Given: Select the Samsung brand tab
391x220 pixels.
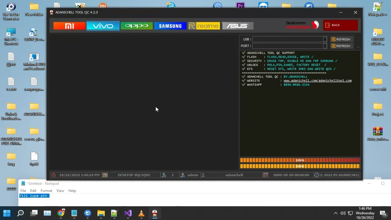Looking at the screenshot, I should [170, 26].
